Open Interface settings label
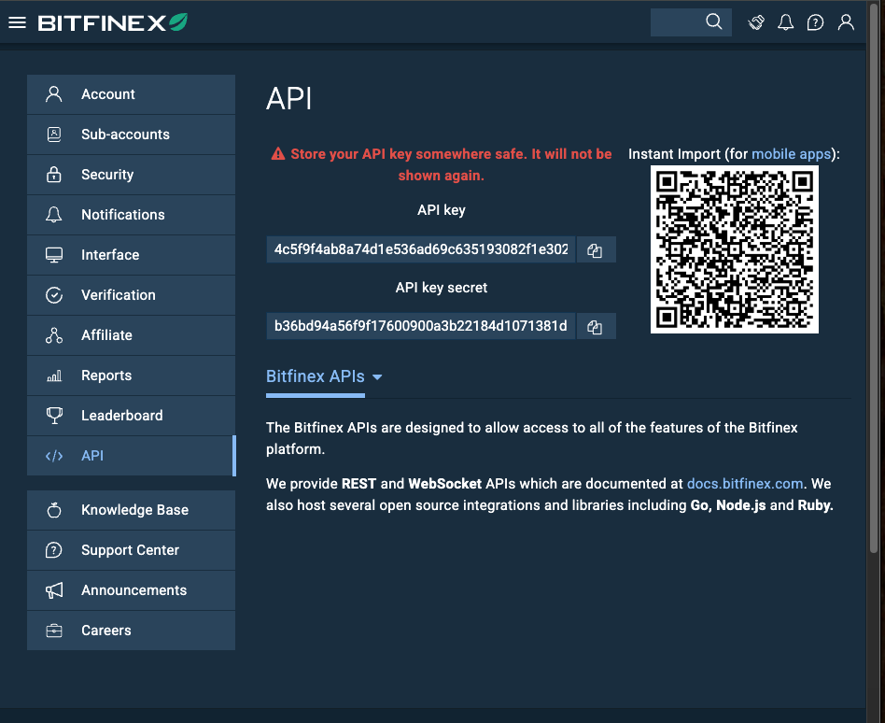The image size is (885, 723). click(110, 255)
